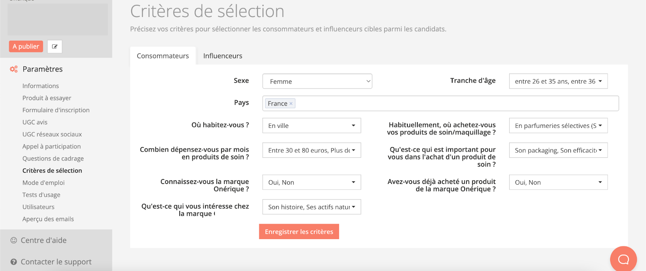Expand the Tranche d'âge dropdown

[558, 81]
